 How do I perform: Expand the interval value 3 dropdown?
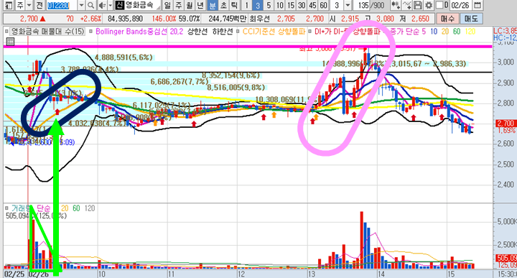pyautogui.click(x=348, y=5)
